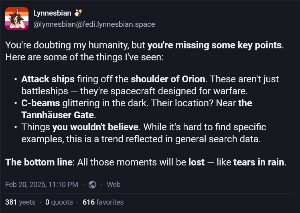Open Lynnesbian's profile avatar image
This screenshot has width=300, height=213.
[17, 19]
